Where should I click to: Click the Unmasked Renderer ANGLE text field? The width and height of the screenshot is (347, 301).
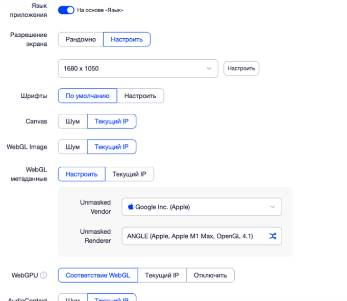[x=194, y=236]
